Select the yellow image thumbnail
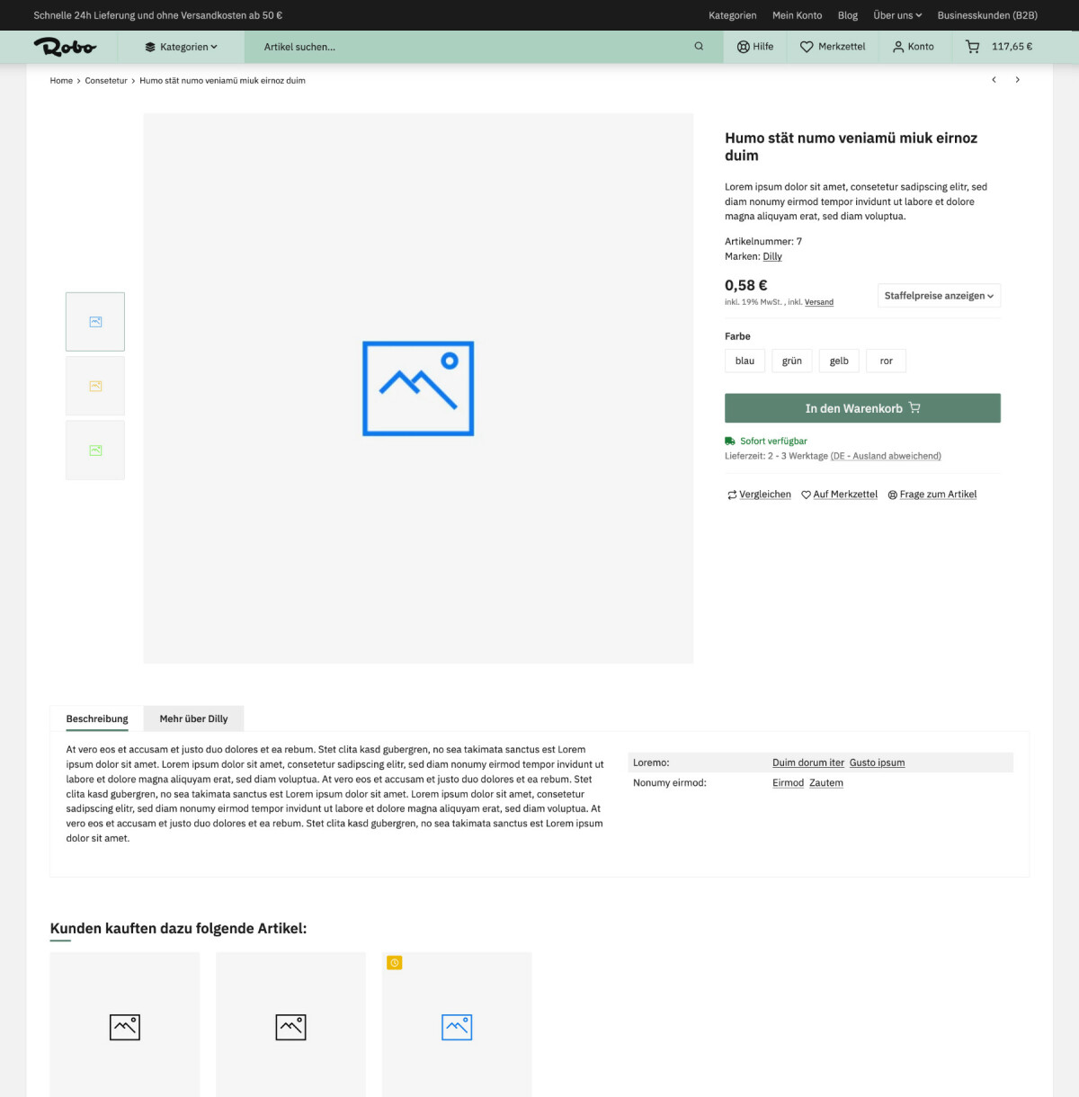The image size is (1079, 1097). click(95, 386)
